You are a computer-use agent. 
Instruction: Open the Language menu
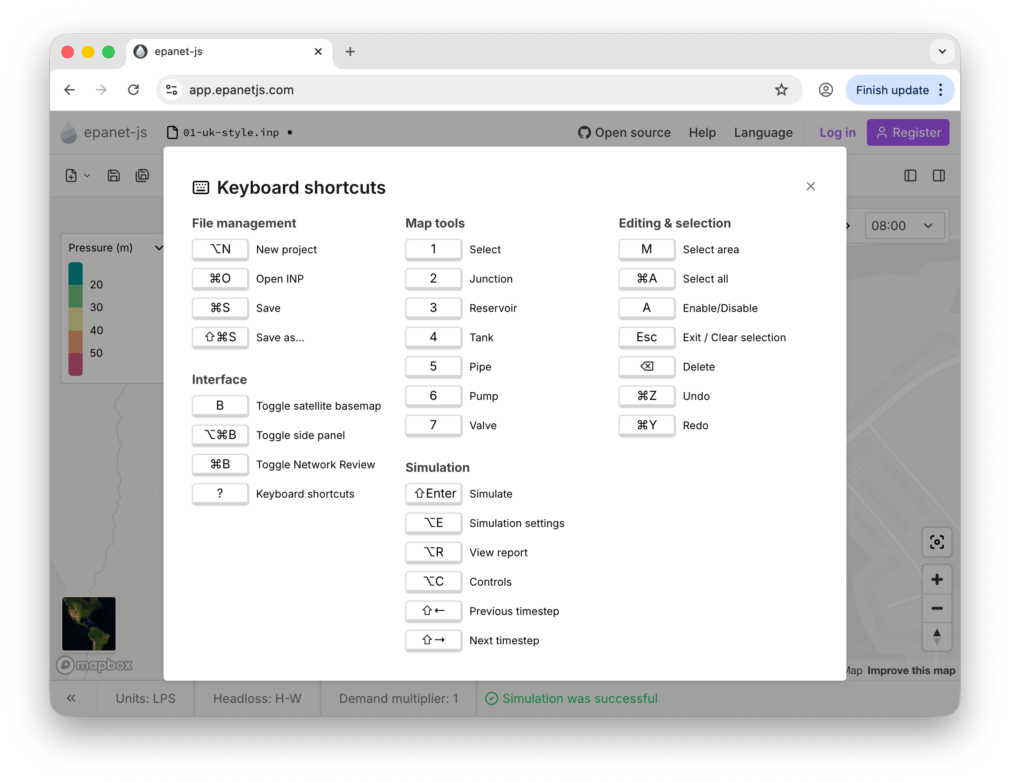[763, 133]
